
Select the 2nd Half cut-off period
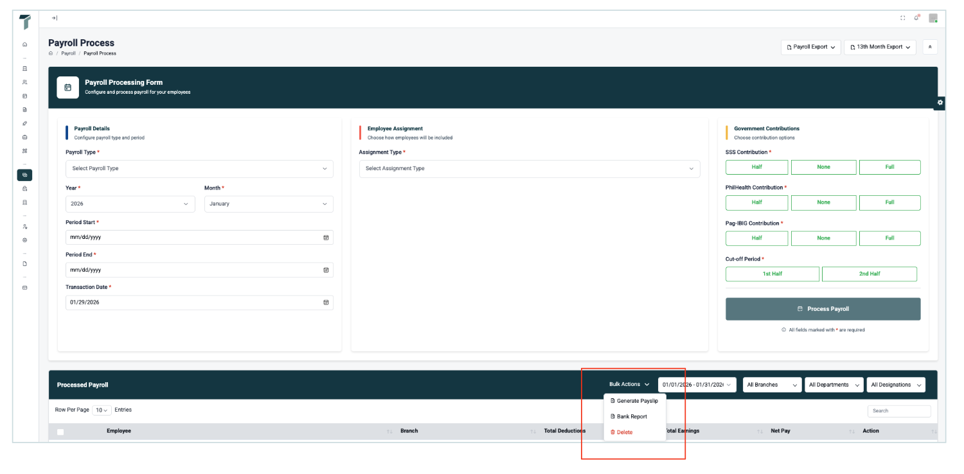tap(869, 274)
